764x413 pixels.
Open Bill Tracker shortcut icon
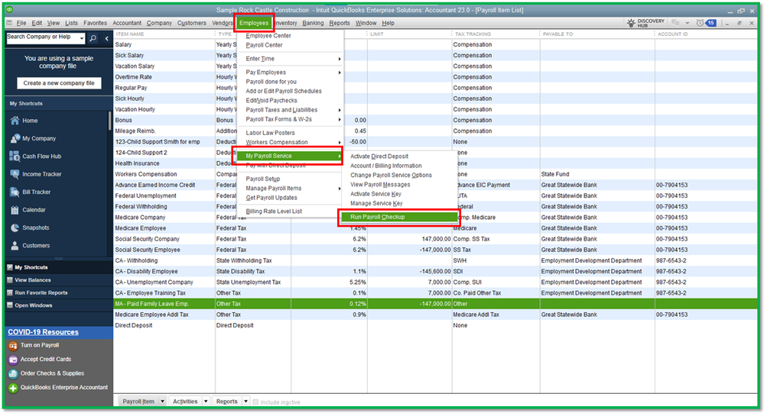tap(15, 192)
